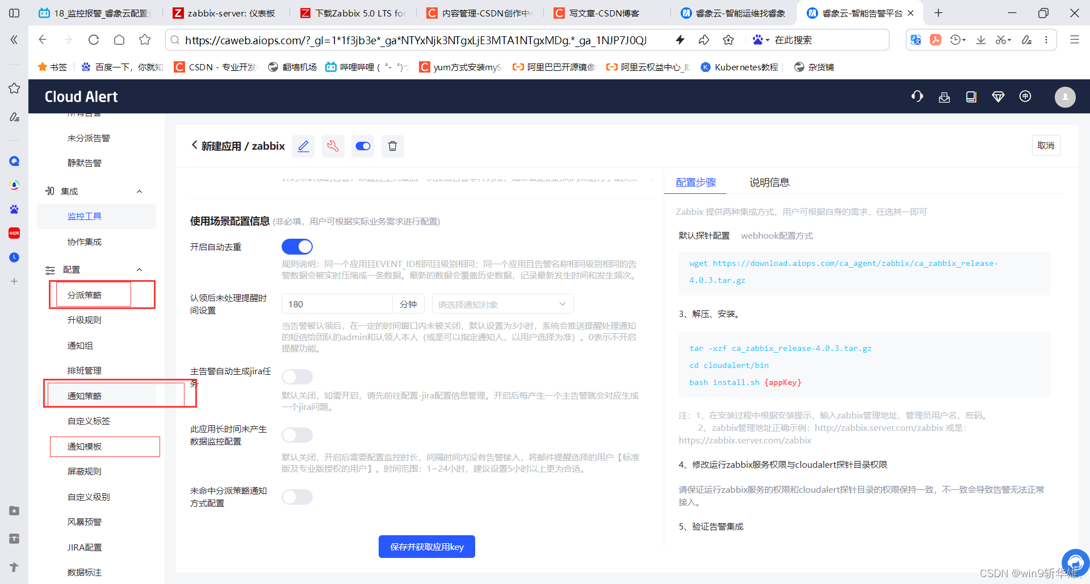1090x584 pixels.
Task: Switch to the 配置步骤 tab
Action: tap(695, 183)
